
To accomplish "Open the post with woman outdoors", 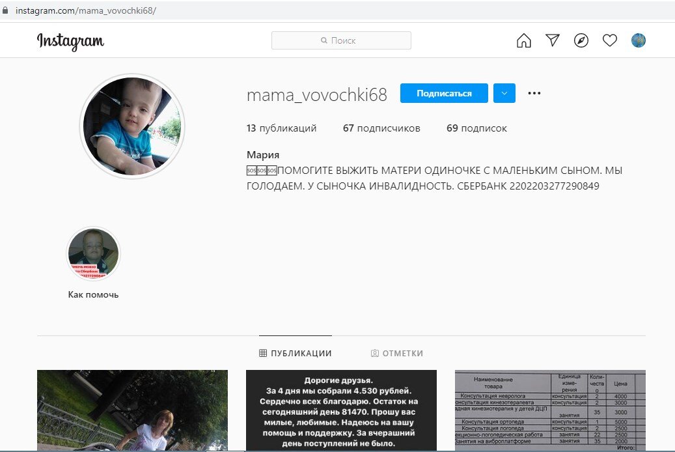I will (132, 410).
